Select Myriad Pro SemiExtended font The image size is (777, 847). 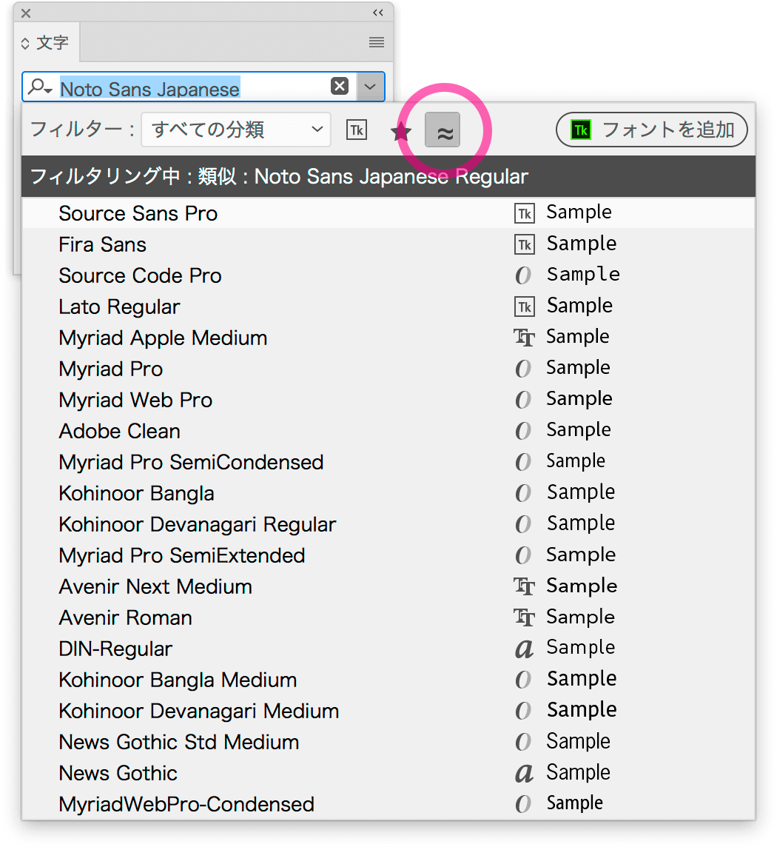click(388, 555)
